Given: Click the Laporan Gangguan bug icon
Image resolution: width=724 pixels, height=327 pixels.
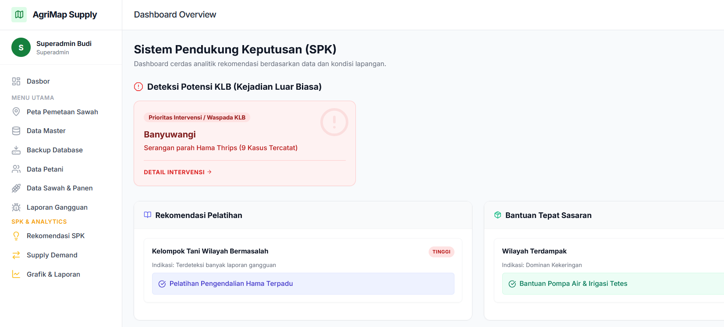Looking at the screenshot, I should click(16, 207).
